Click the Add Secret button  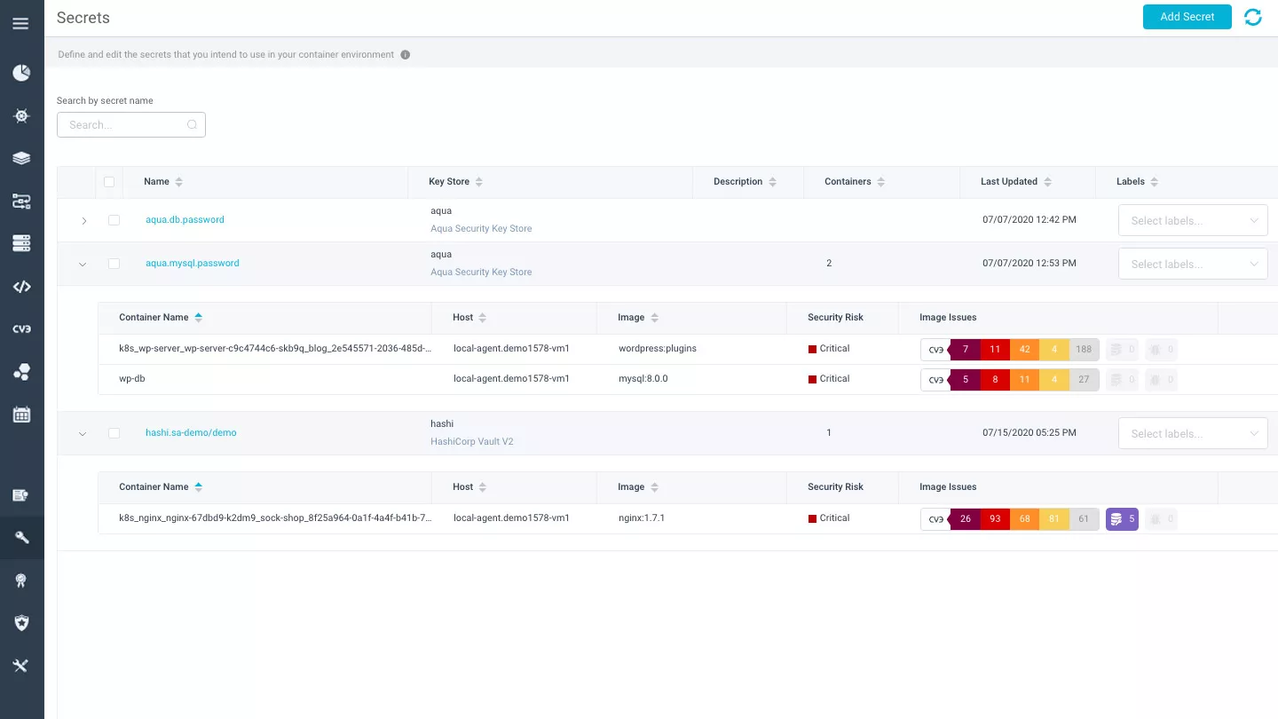pyautogui.click(x=1187, y=17)
